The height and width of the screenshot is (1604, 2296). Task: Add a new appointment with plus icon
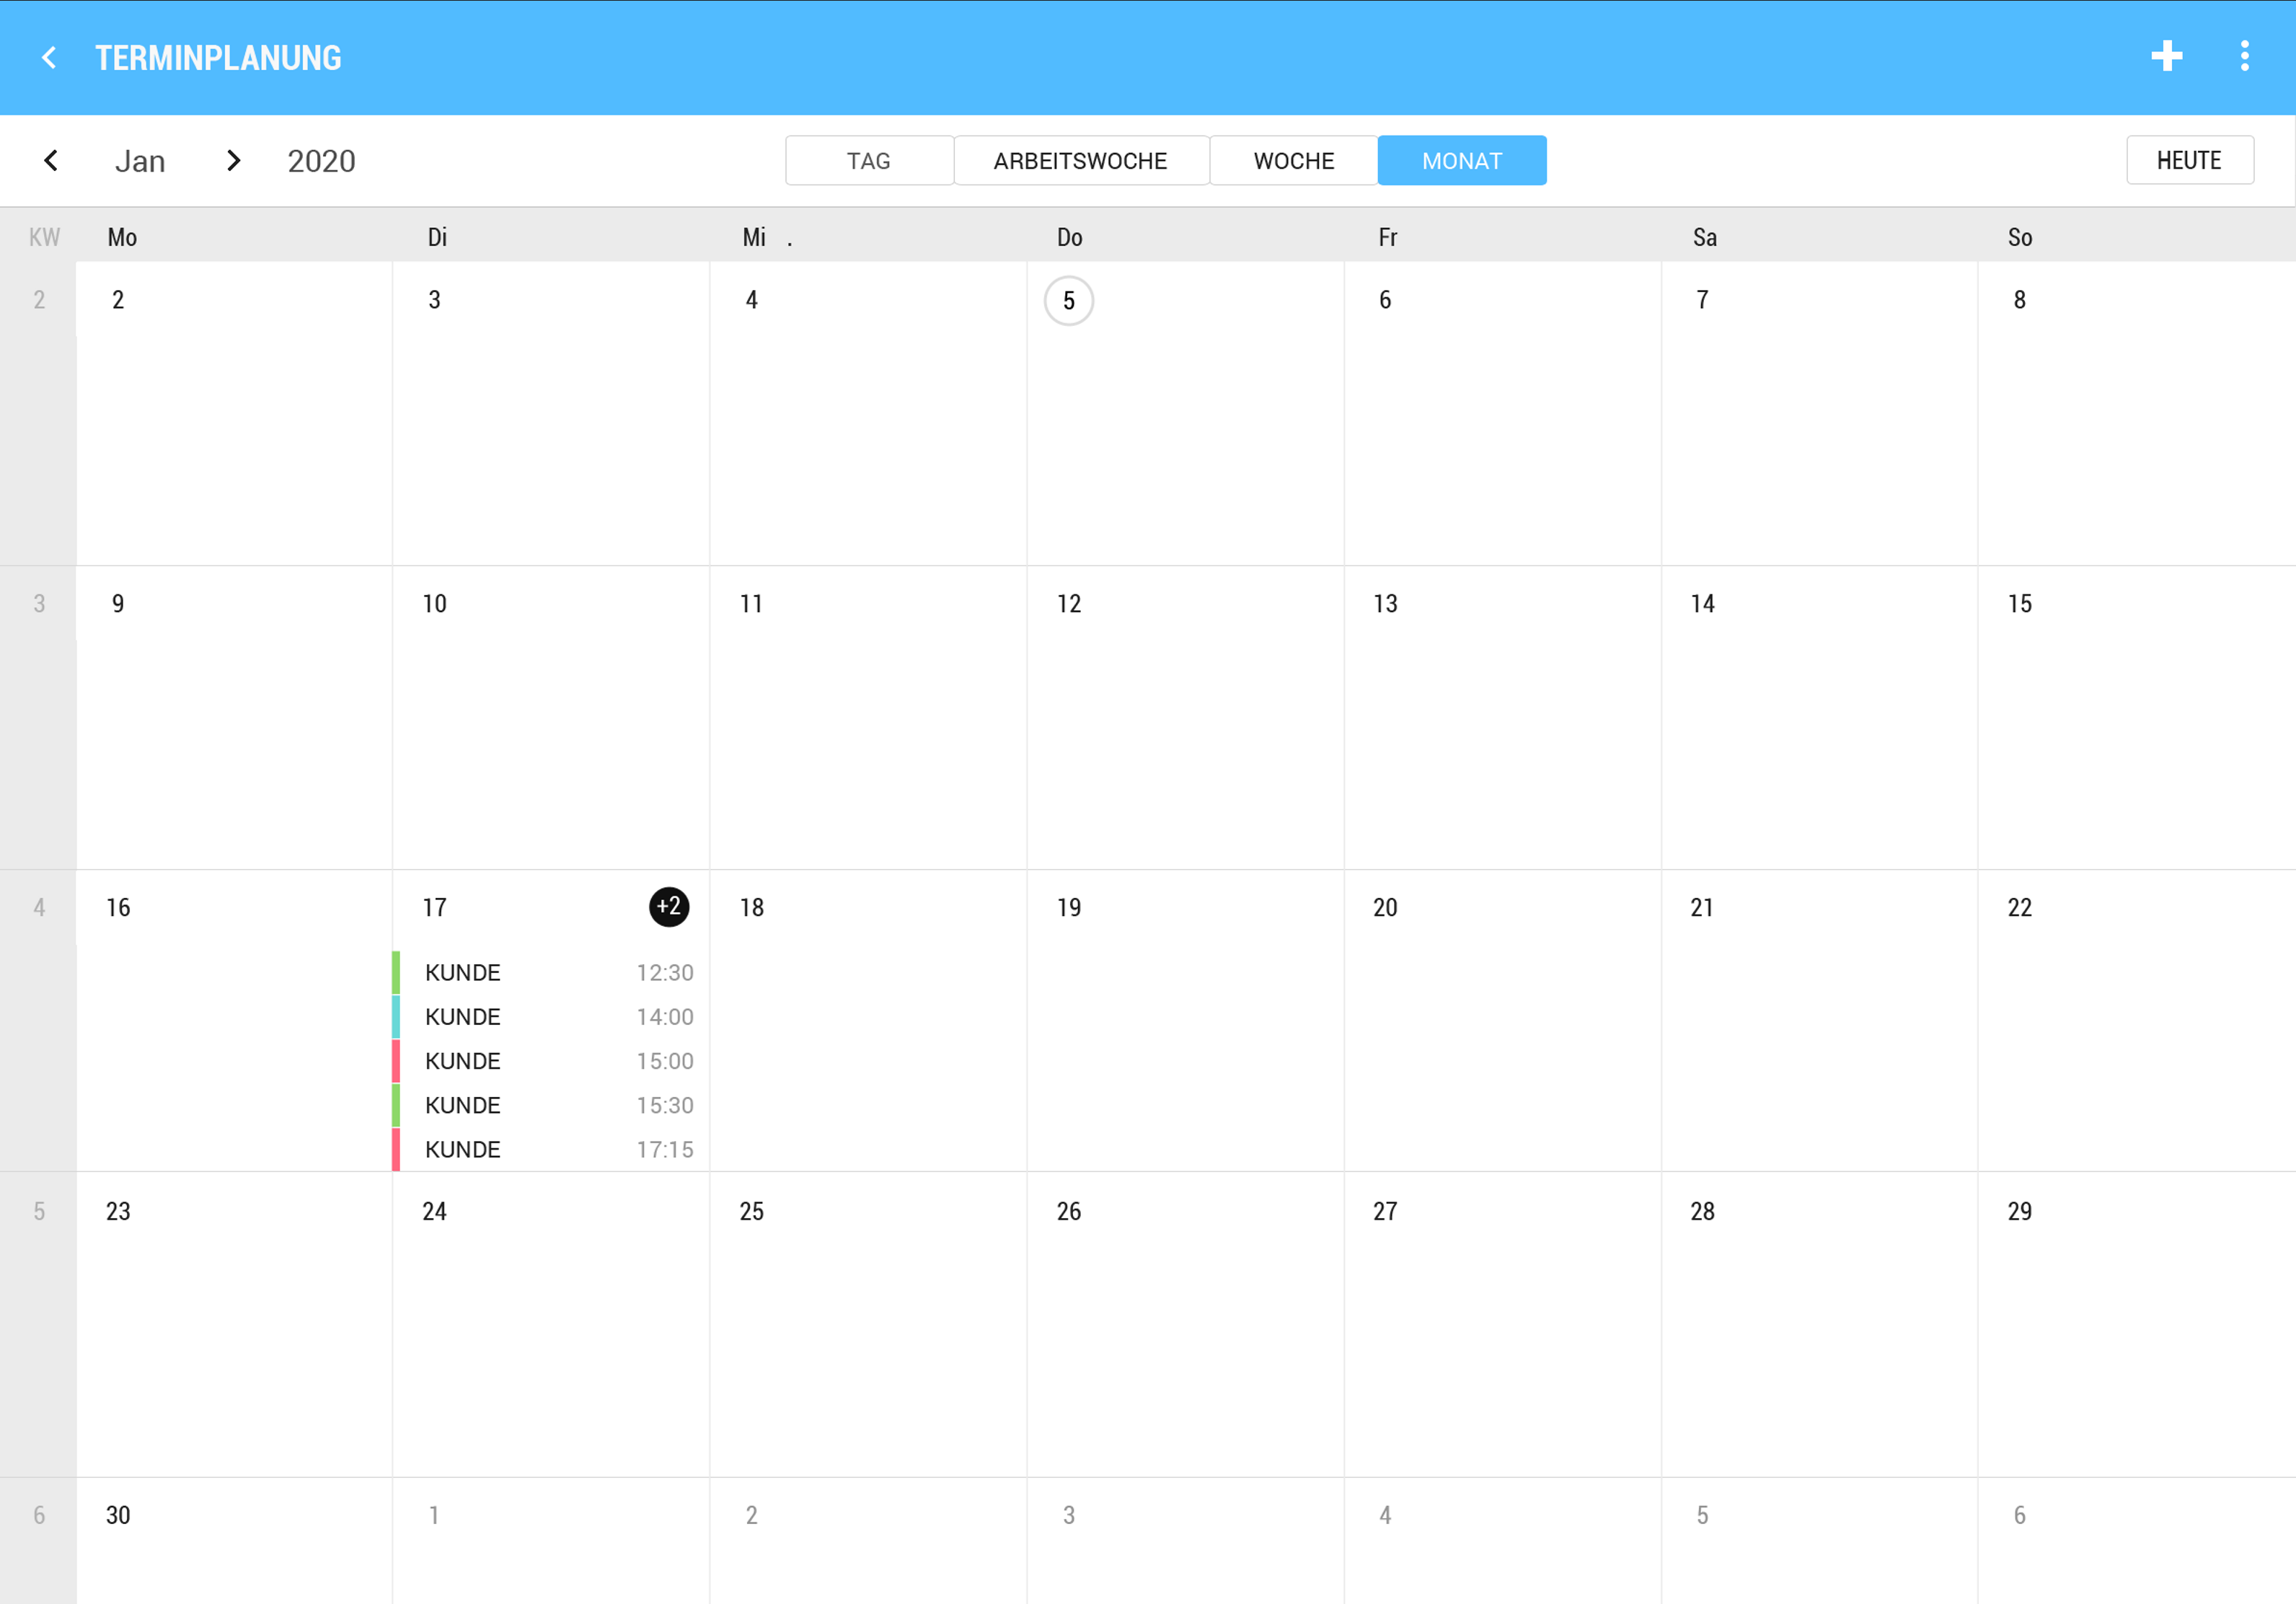(2167, 56)
